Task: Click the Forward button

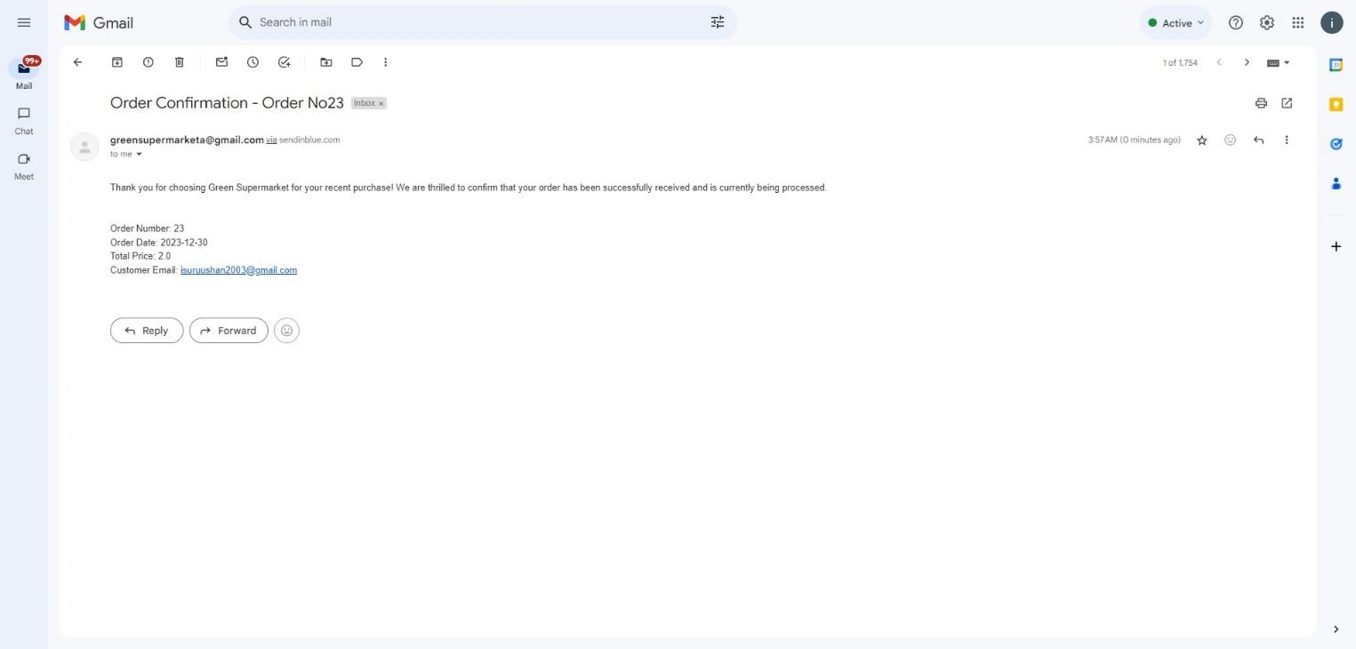Action: point(229,331)
